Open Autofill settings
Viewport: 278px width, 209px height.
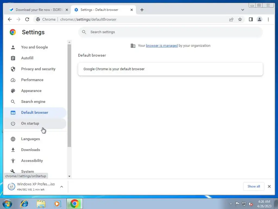tap(35, 58)
